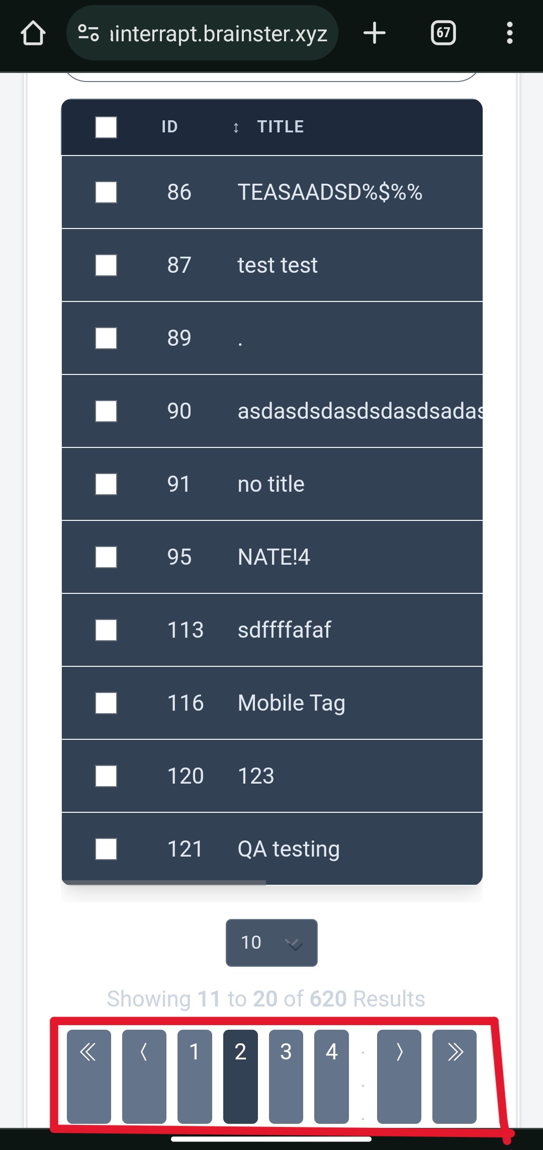Open a new tab with plus icon
The width and height of the screenshot is (543, 1150).
pyautogui.click(x=375, y=33)
